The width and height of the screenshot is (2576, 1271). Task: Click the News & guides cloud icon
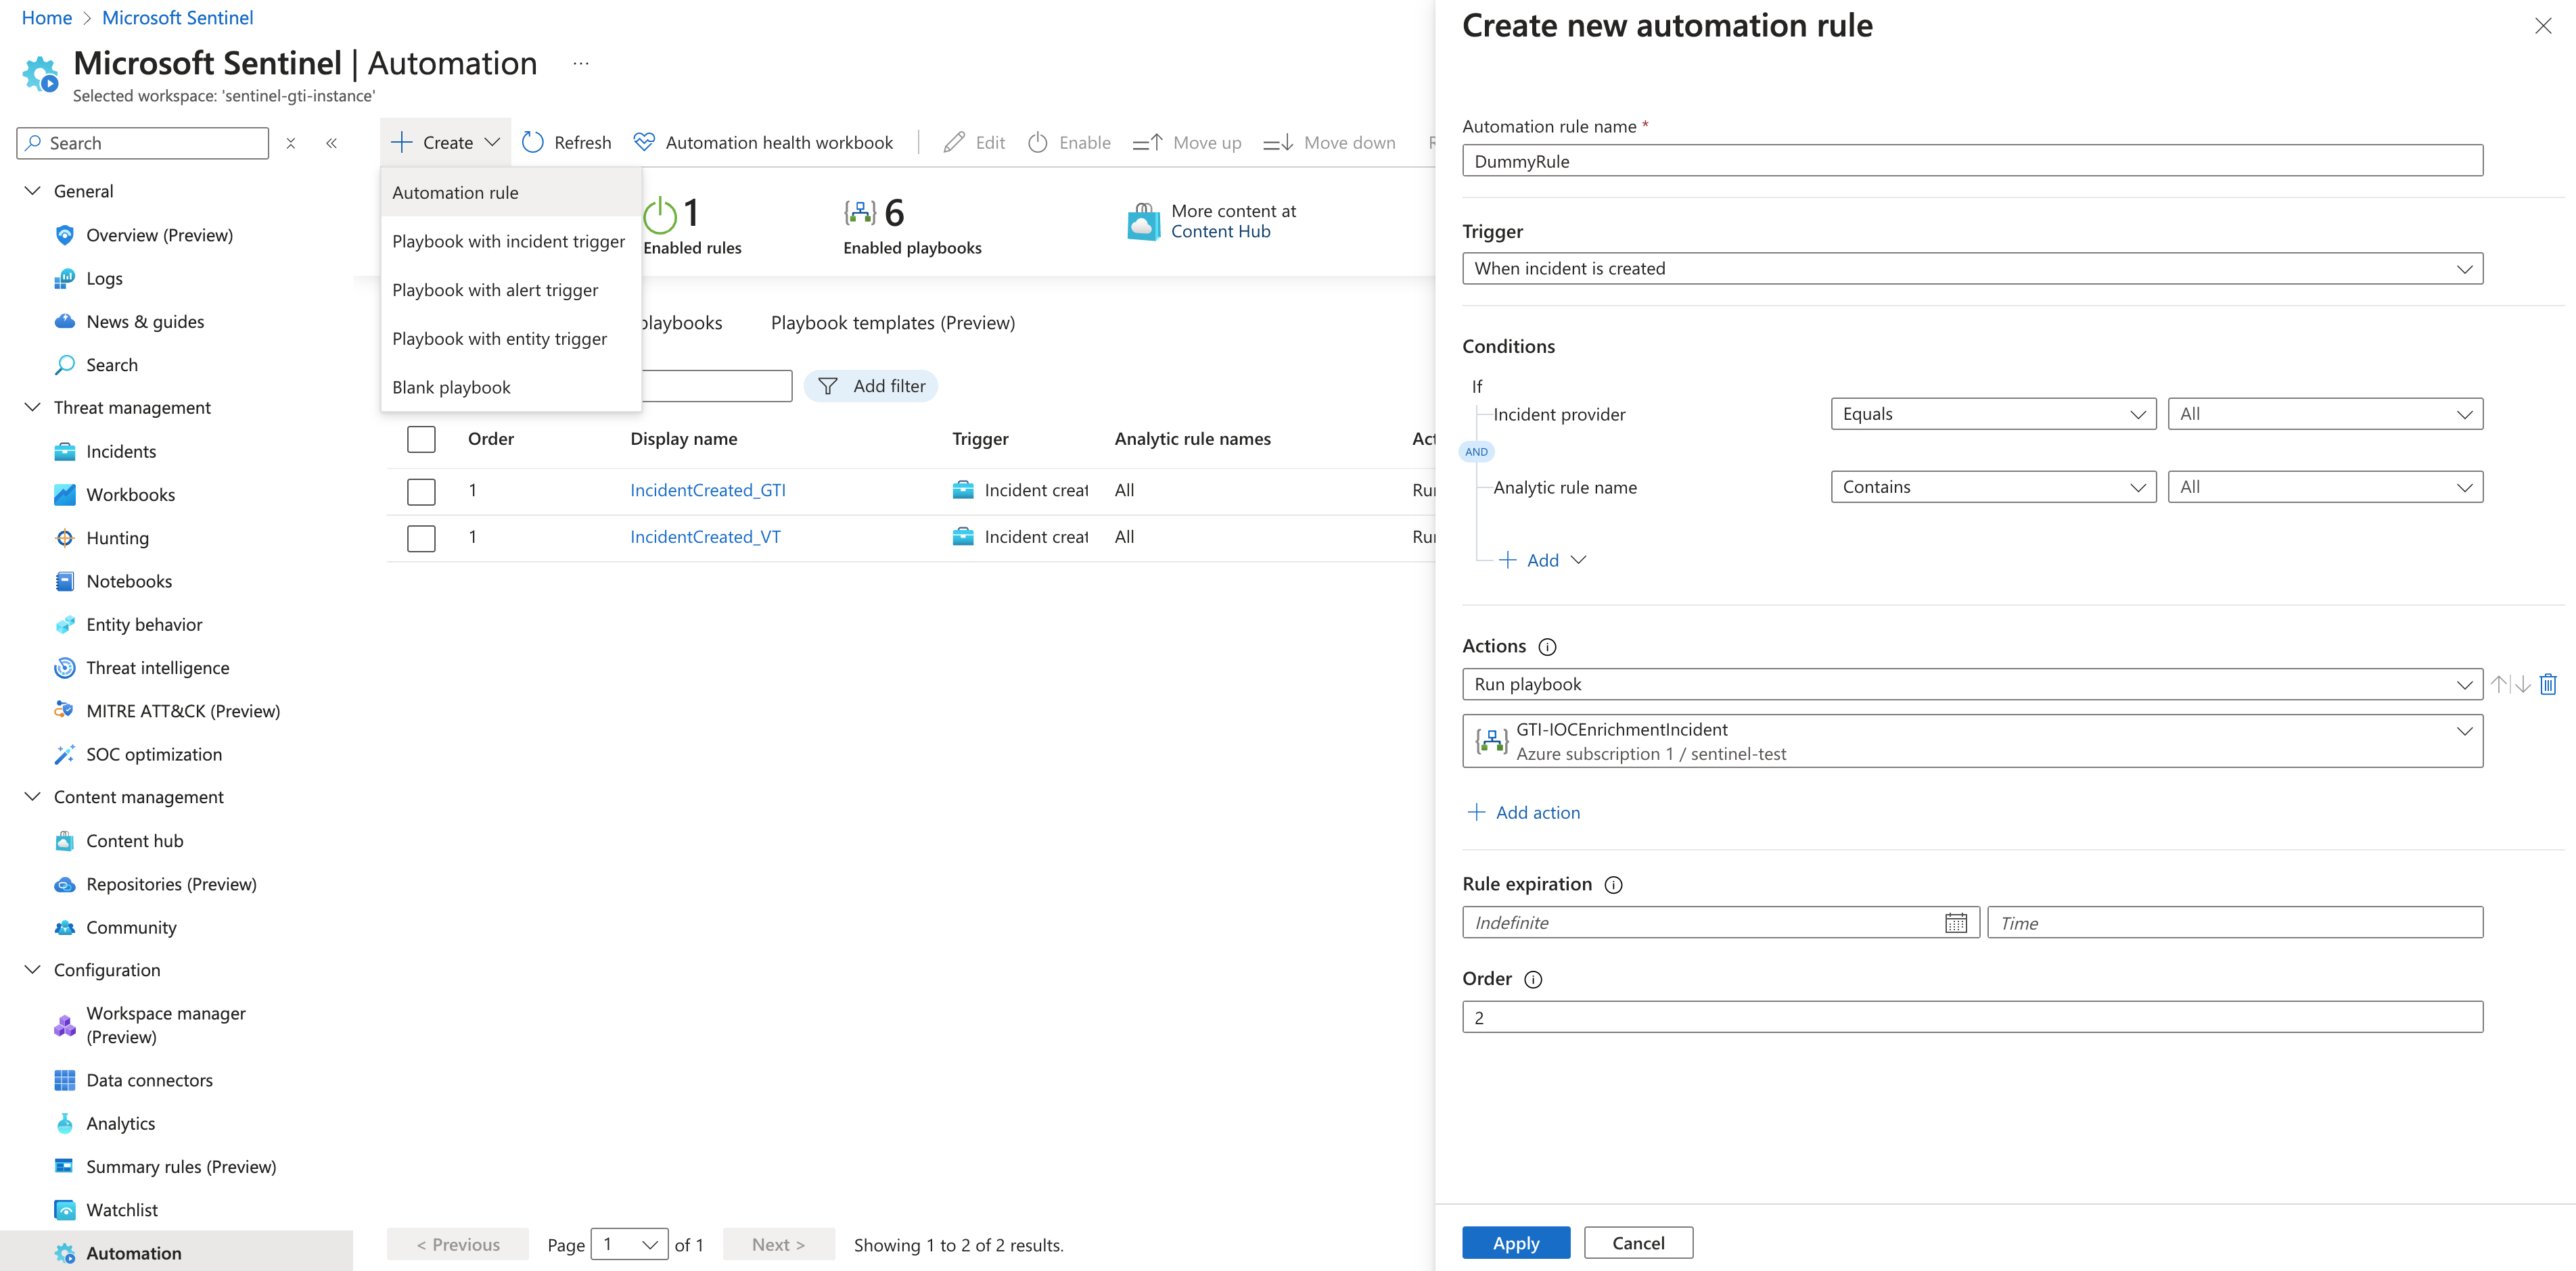(x=65, y=322)
